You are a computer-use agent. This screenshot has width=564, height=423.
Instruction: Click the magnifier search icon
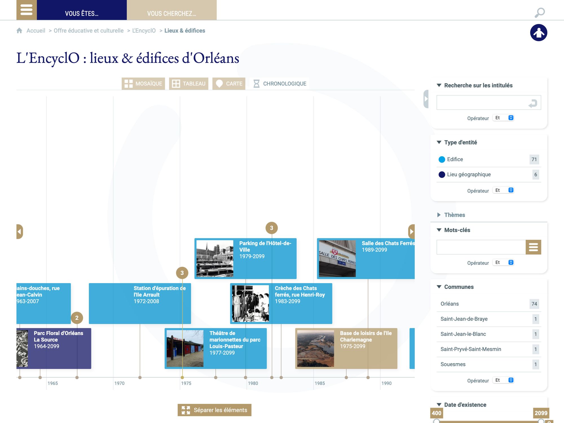click(x=539, y=13)
